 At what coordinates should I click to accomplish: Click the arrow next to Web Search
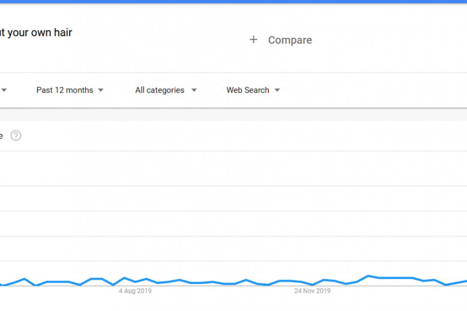pos(277,91)
